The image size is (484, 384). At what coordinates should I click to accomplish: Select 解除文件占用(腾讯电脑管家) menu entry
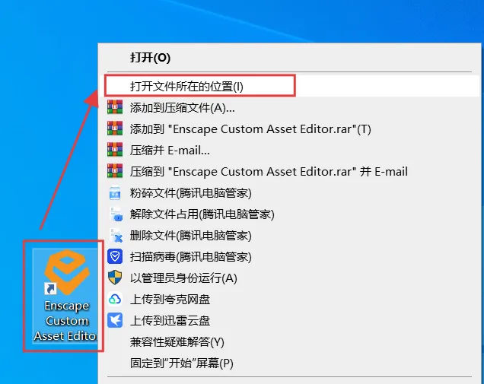pyautogui.click(x=289, y=214)
